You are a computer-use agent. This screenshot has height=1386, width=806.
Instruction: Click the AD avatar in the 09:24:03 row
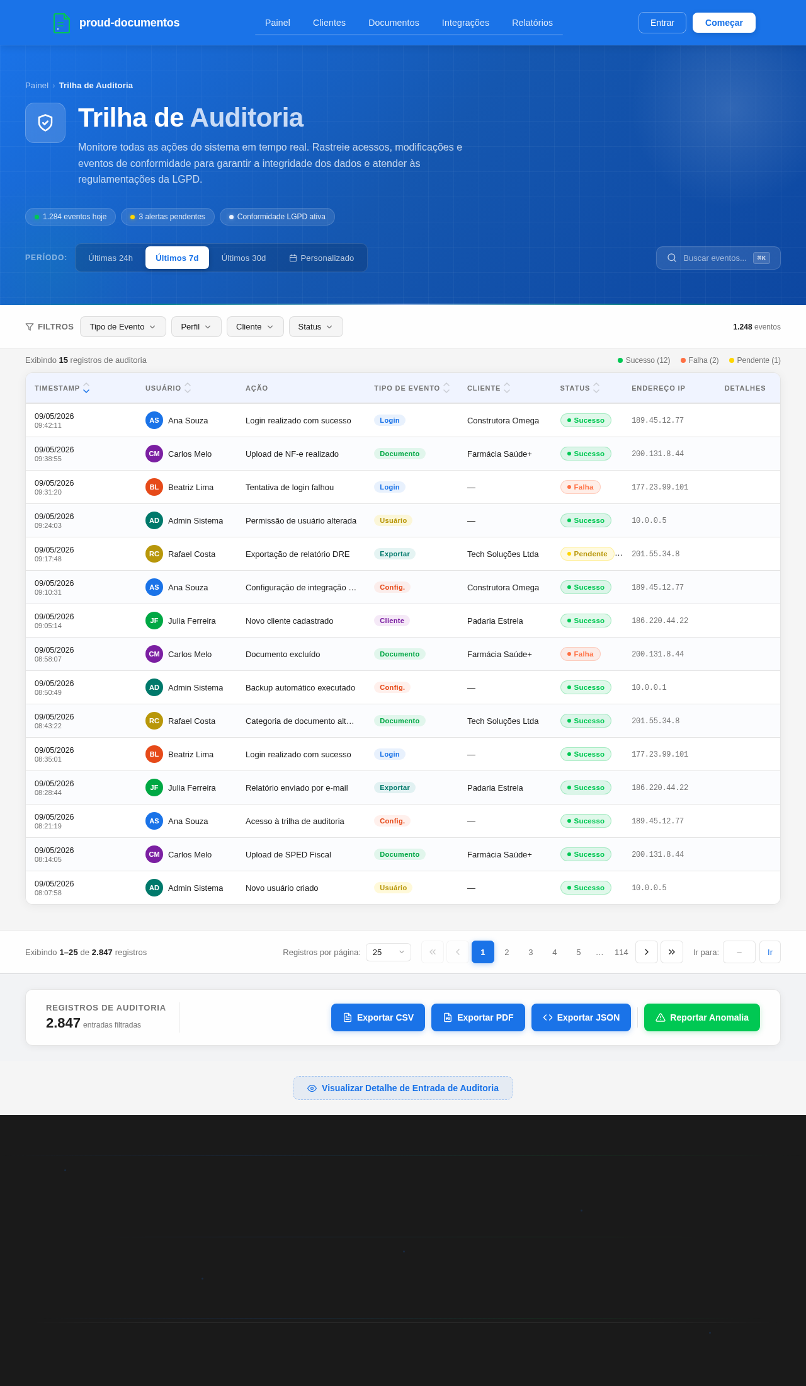pyautogui.click(x=154, y=520)
